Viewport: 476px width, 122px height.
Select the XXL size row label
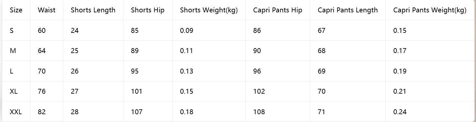[16, 112]
